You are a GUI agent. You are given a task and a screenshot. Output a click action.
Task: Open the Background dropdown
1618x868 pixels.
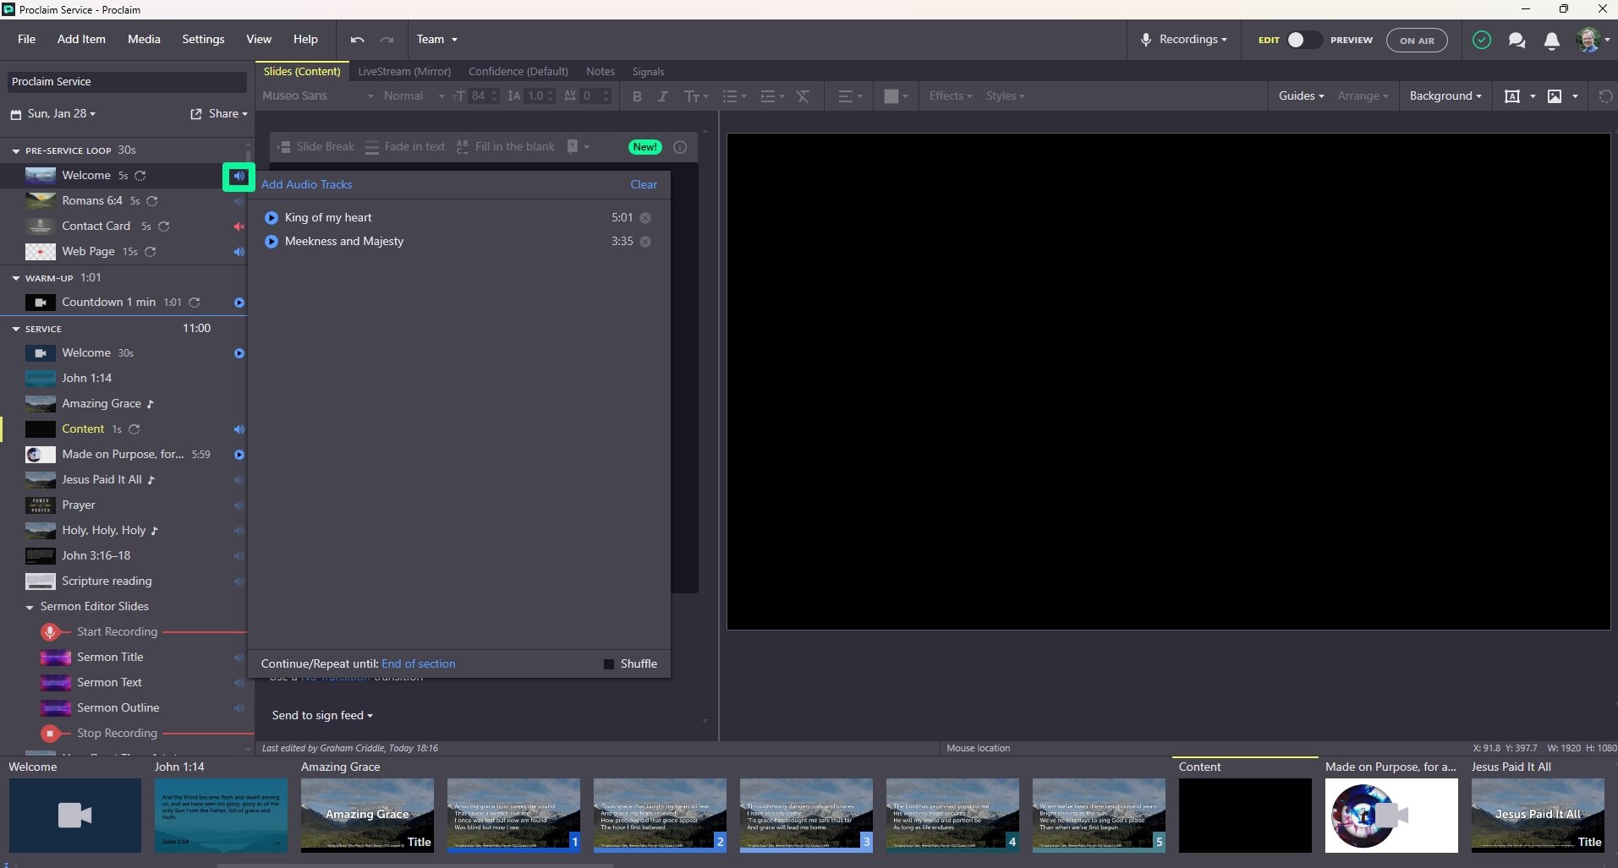pyautogui.click(x=1445, y=96)
